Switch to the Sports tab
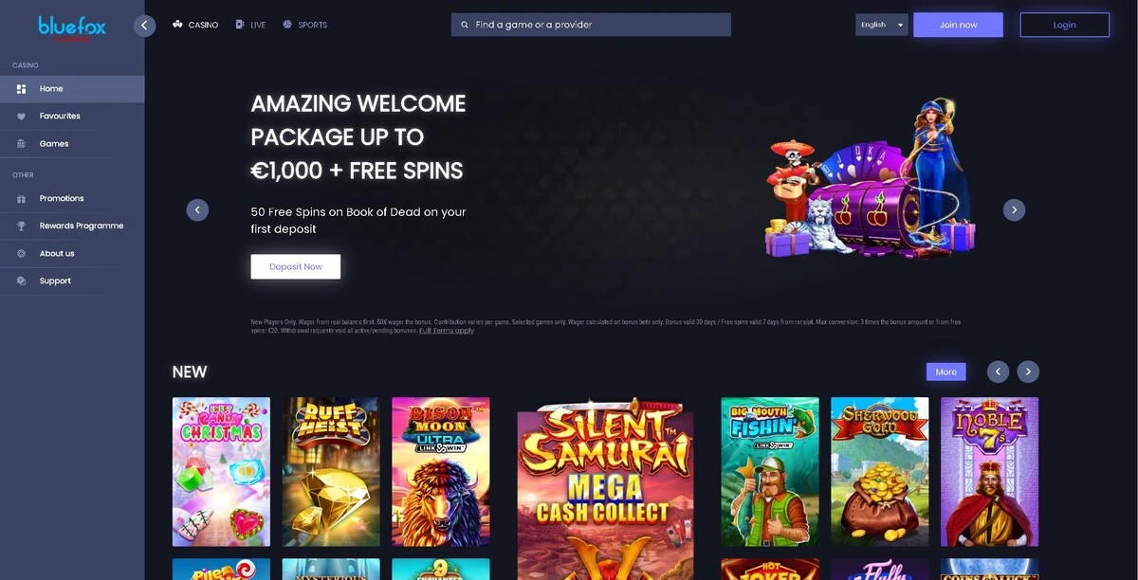Screen dimensions: 1138x580 [x=304, y=25]
